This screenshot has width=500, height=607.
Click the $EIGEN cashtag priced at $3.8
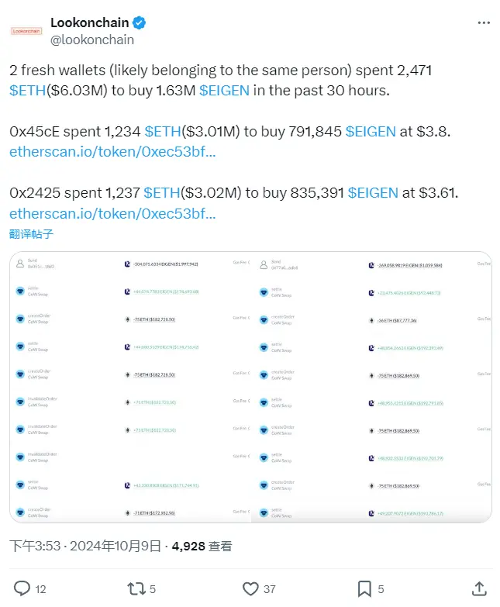[x=371, y=132]
